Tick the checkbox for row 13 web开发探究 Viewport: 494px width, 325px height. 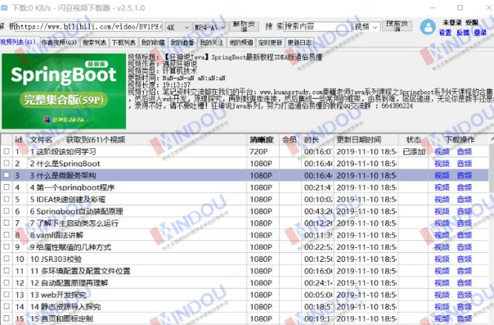pos(6,295)
